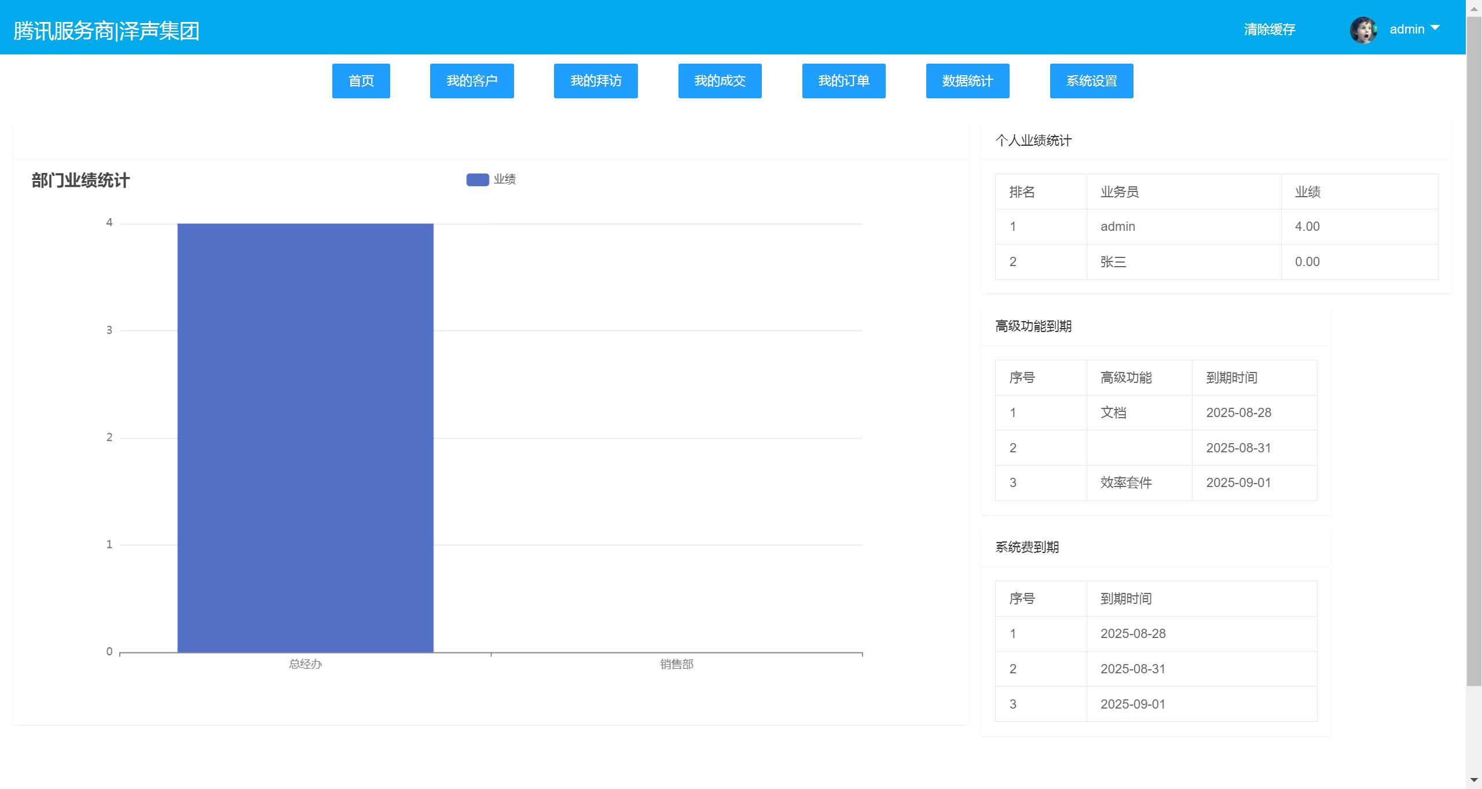Click the 到期时间 header in 系统费到期 table
Screen dimensions: 1482x789
tap(1202, 599)
